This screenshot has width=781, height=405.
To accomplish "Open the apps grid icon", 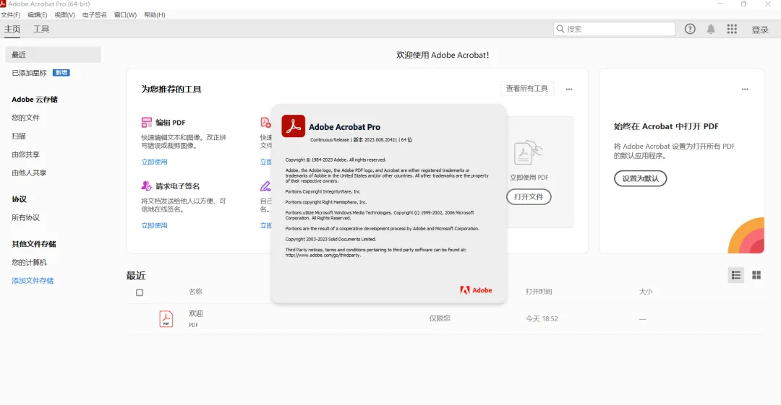I will click(x=732, y=29).
